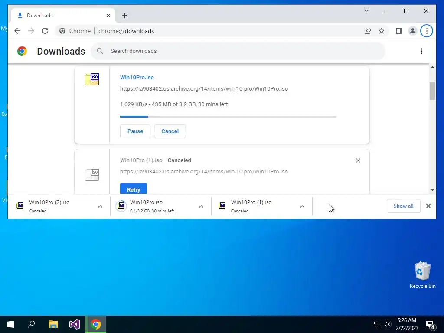The height and width of the screenshot is (333, 444).
Task: Bookmark this tab with the star icon
Action: coord(382,31)
